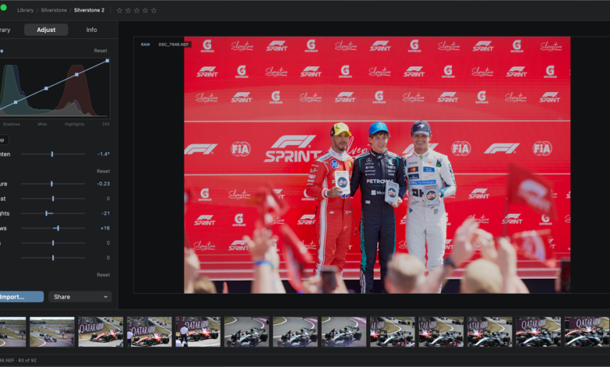
Task: Rate the photo two stars
Action: (128, 10)
